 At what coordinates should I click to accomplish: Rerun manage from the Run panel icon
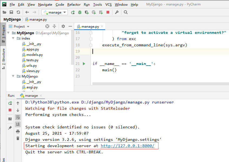point(10,103)
